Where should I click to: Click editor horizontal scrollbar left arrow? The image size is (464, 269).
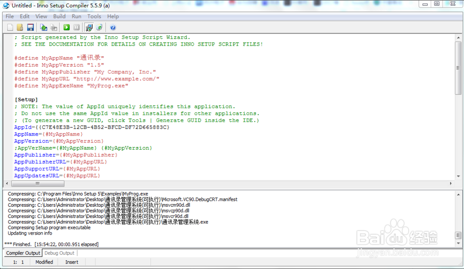[x=7, y=184]
